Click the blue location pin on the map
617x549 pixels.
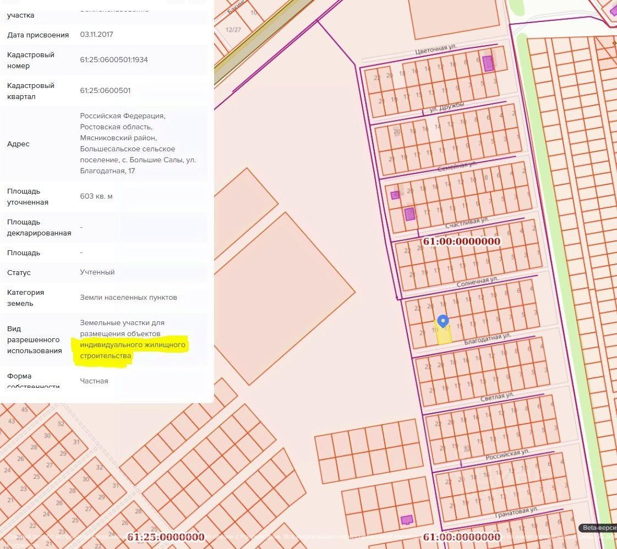tap(443, 321)
